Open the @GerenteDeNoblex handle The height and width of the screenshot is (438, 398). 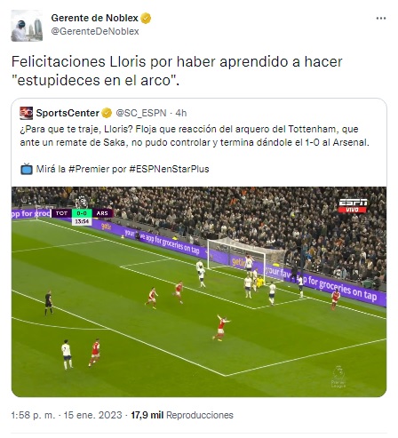click(95, 31)
